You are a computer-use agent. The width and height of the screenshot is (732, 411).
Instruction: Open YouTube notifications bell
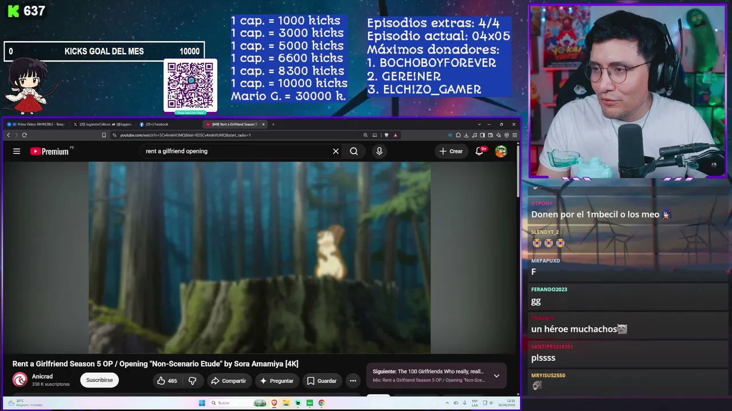[480, 151]
